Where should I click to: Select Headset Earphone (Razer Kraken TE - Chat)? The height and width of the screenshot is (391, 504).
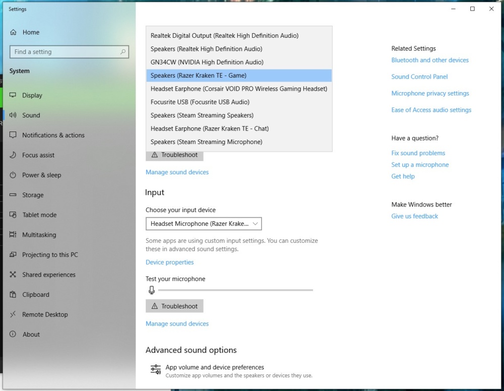[239, 128]
